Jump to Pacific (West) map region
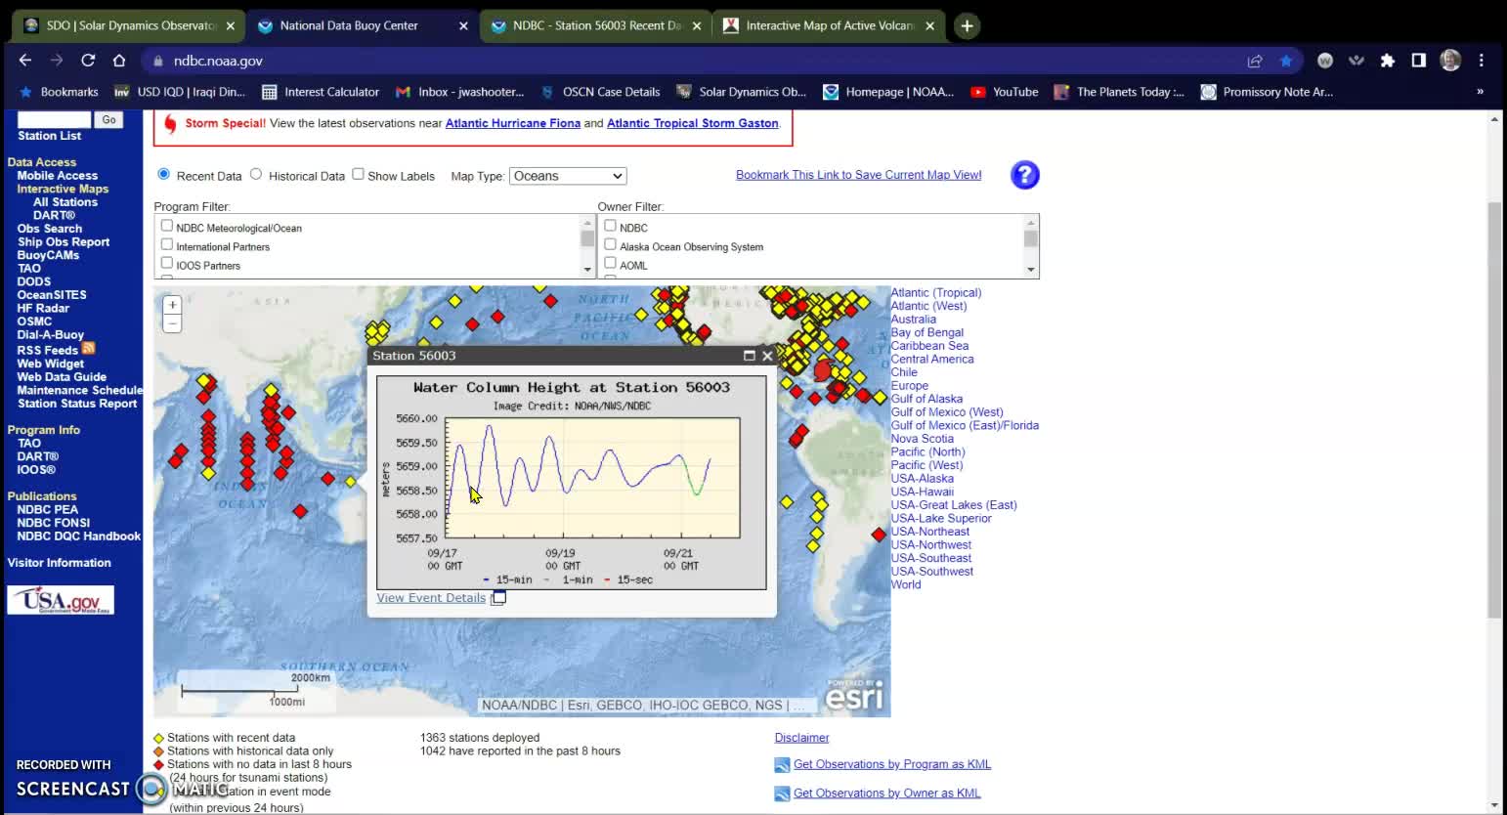Image resolution: width=1507 pixels, height=815 pixels. [x=926, y=465]
